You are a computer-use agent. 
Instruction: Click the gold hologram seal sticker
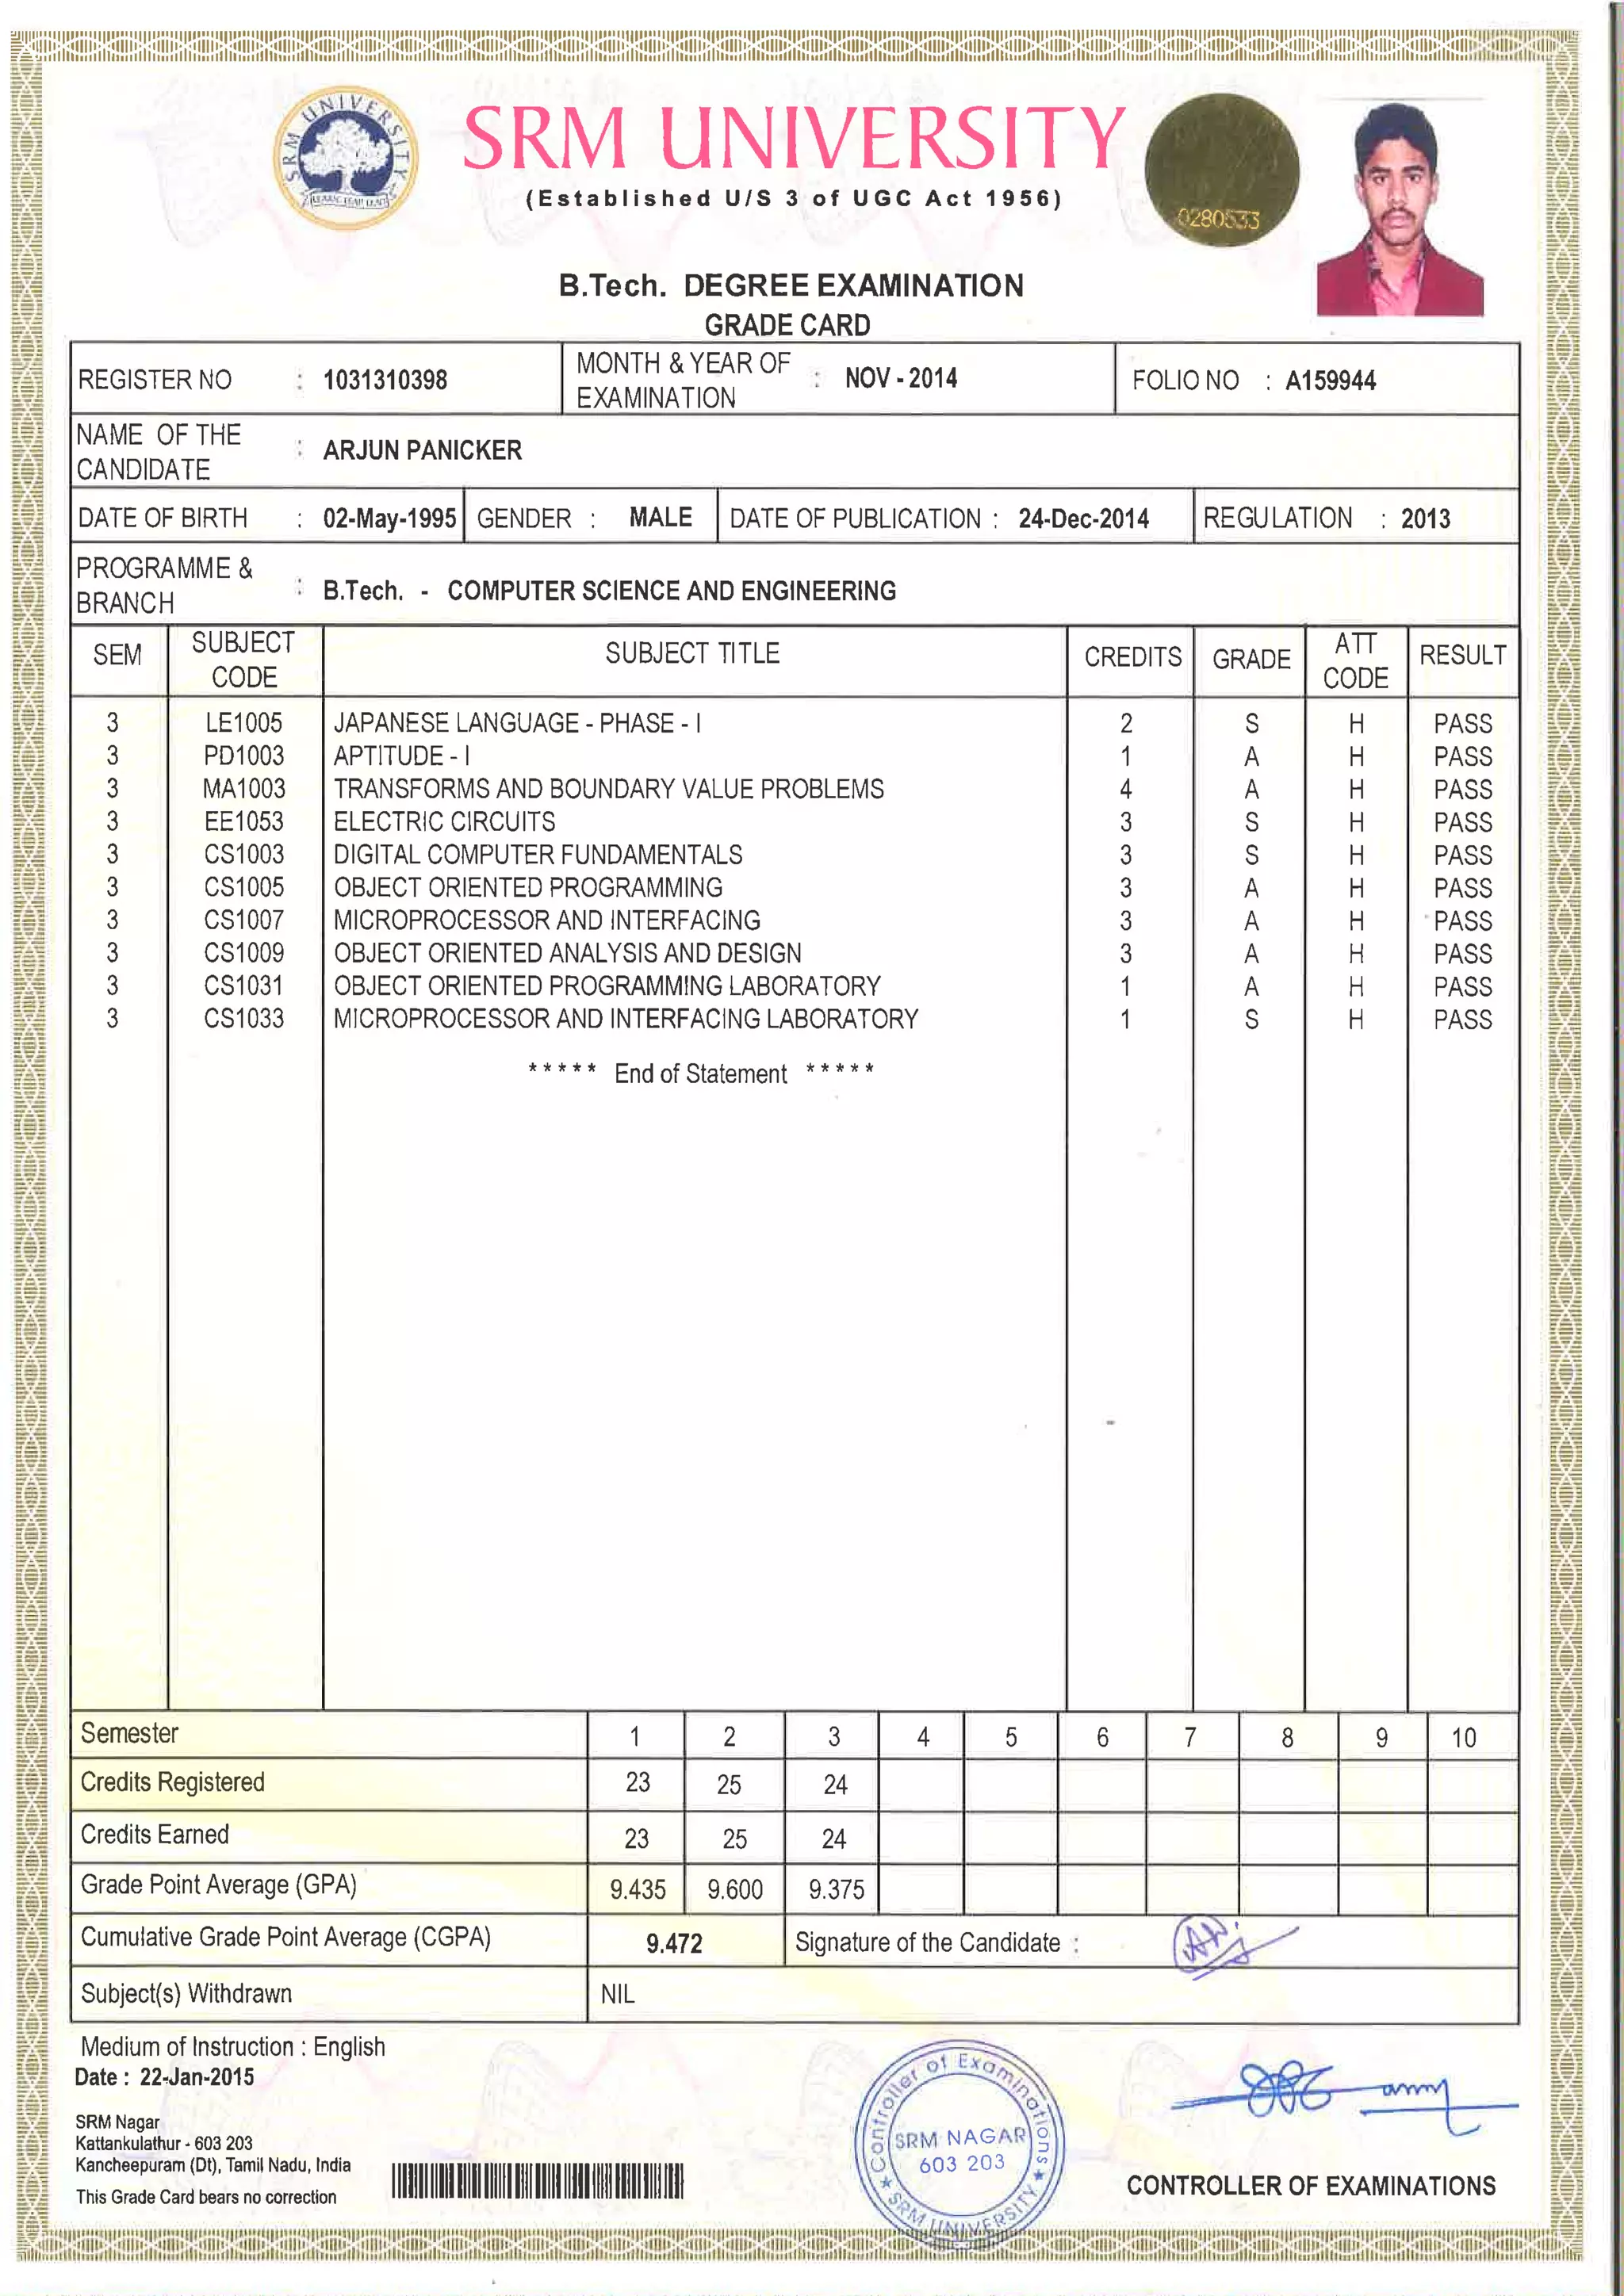pyautogui.click(x=1221, y=170)
